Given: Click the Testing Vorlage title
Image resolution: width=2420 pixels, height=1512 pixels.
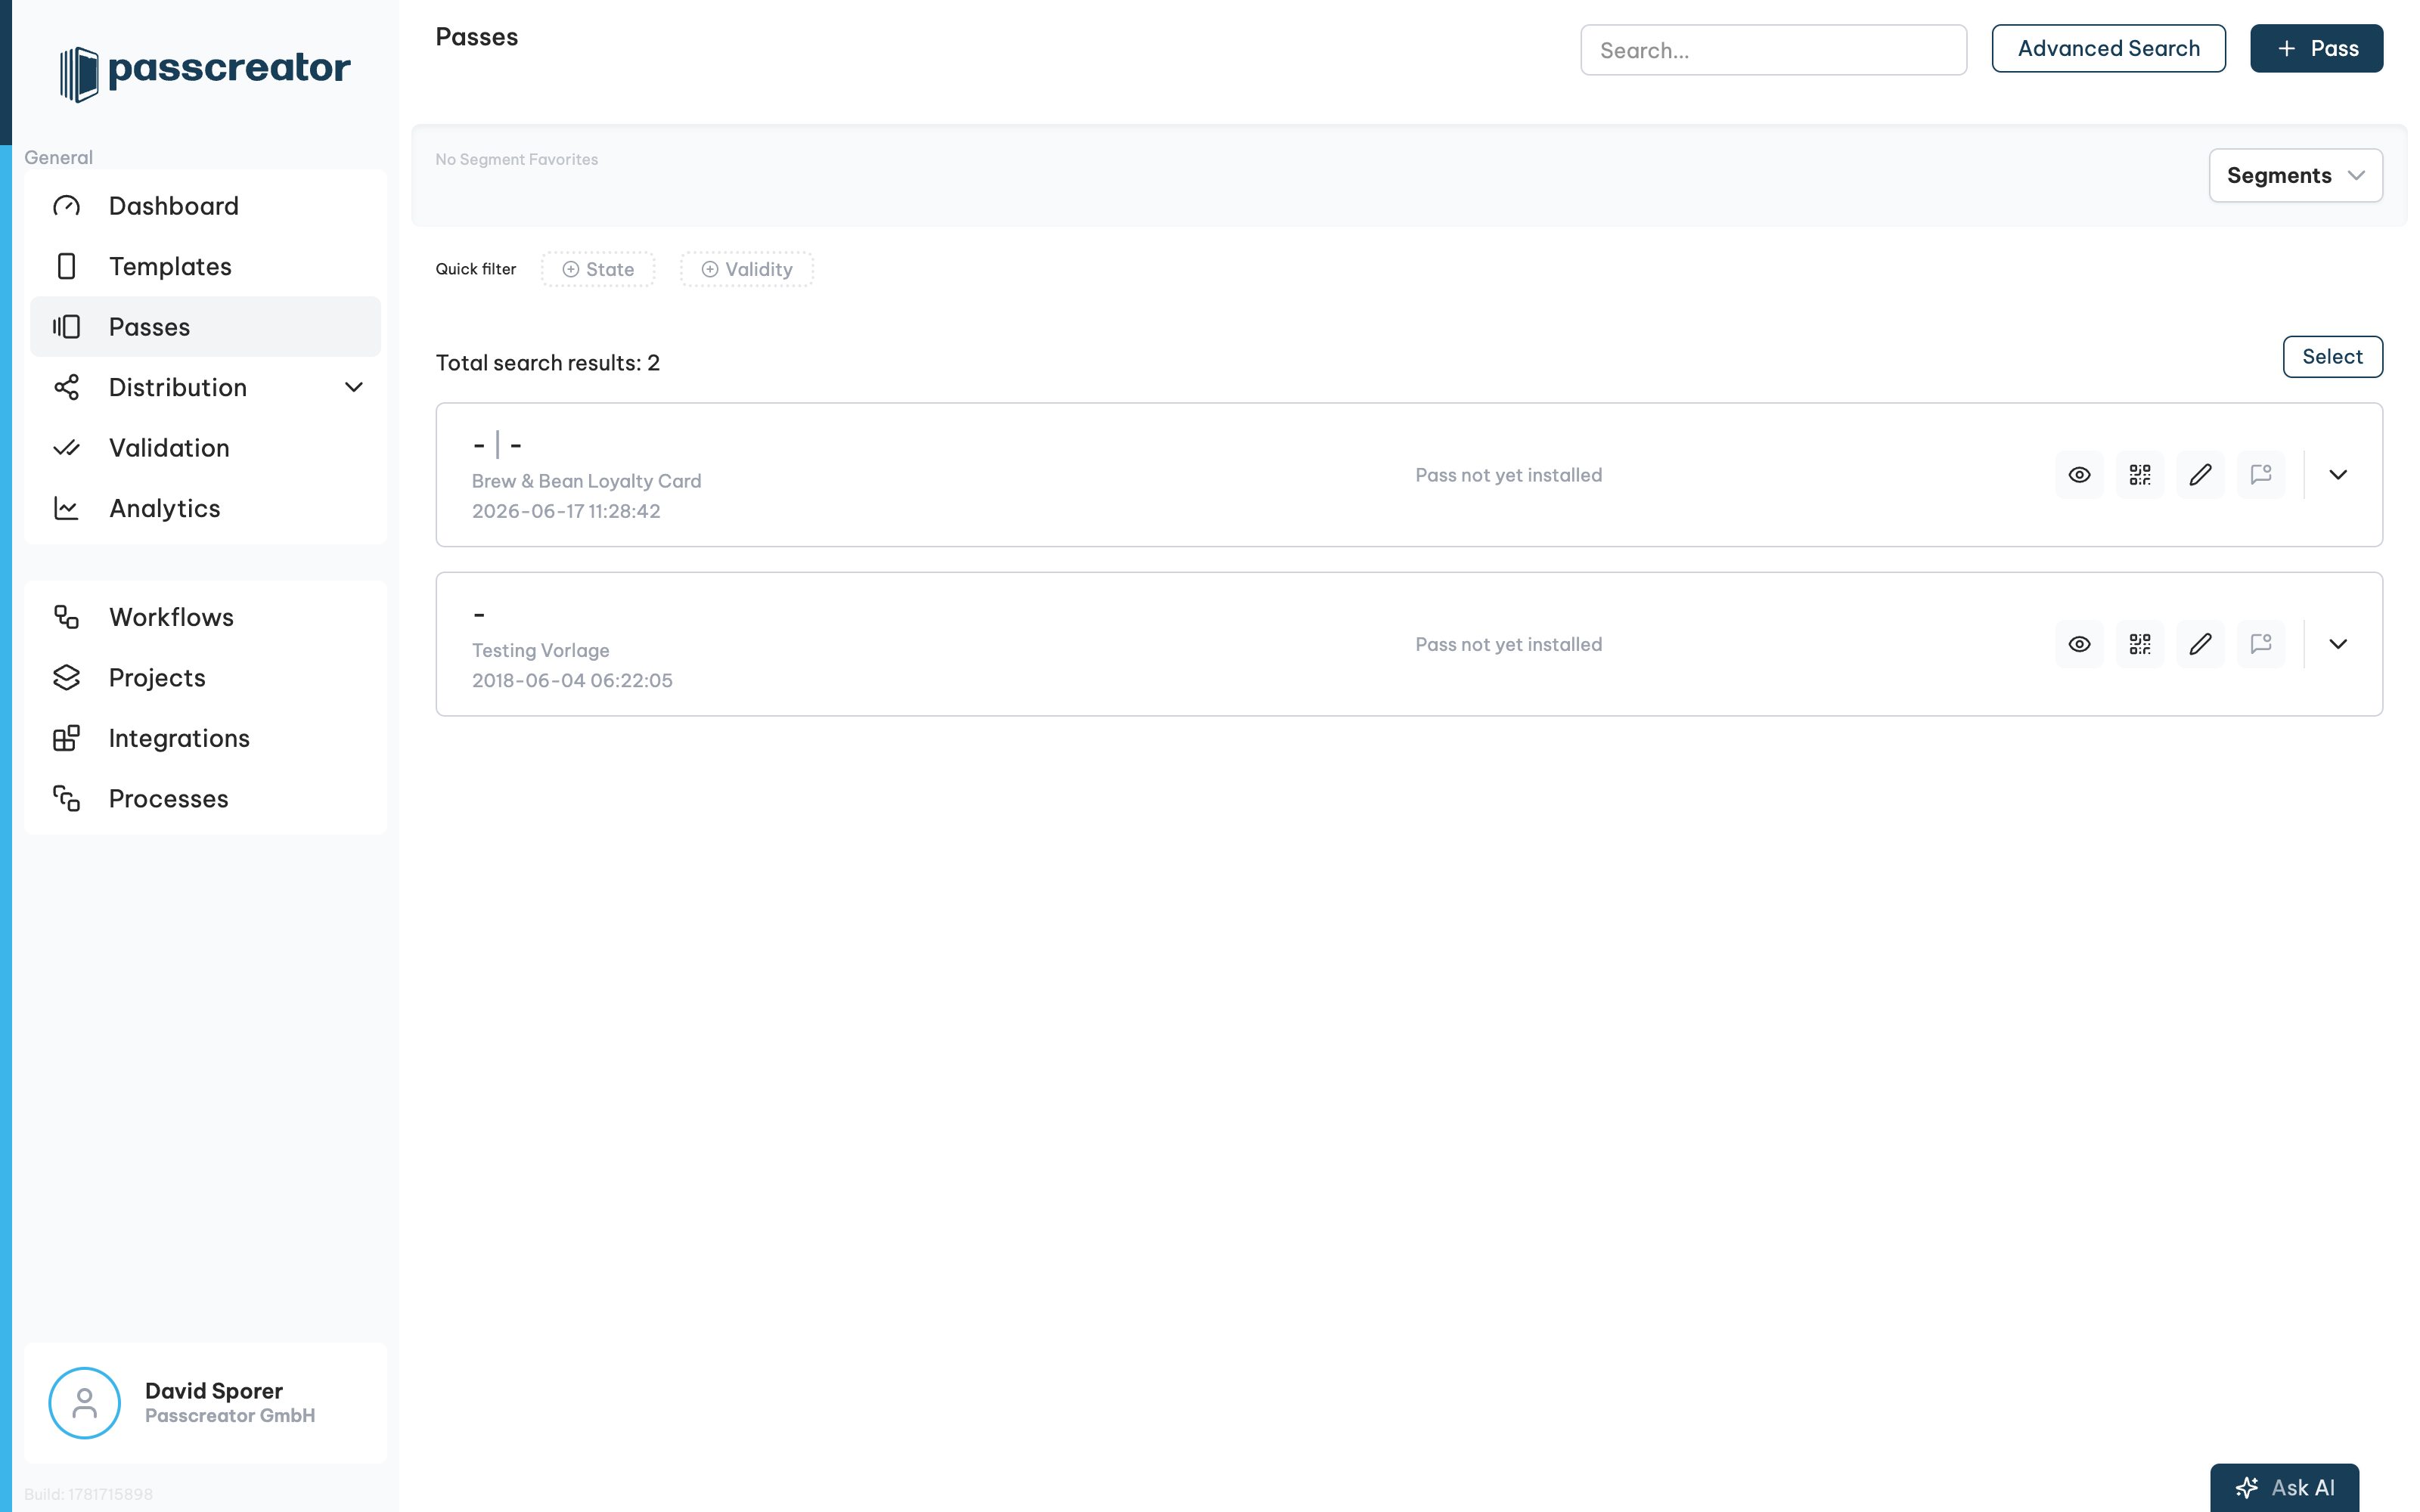Looking at the screenshot, I should 540,650.
